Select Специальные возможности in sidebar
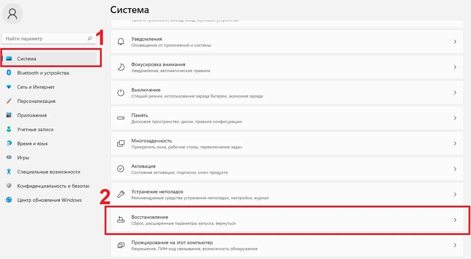The width and height of the screenshot is (471, 259). tap(48, 172)
